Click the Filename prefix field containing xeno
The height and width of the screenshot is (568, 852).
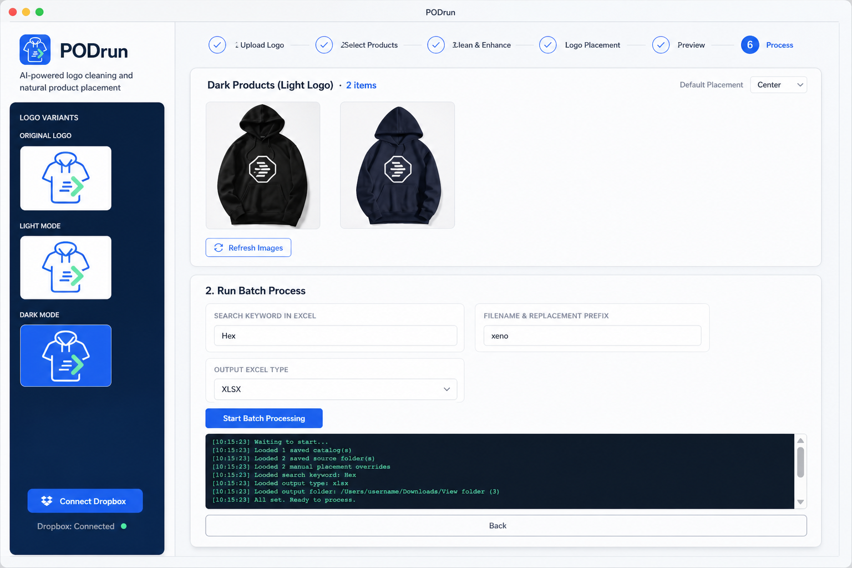click(592, 336)
